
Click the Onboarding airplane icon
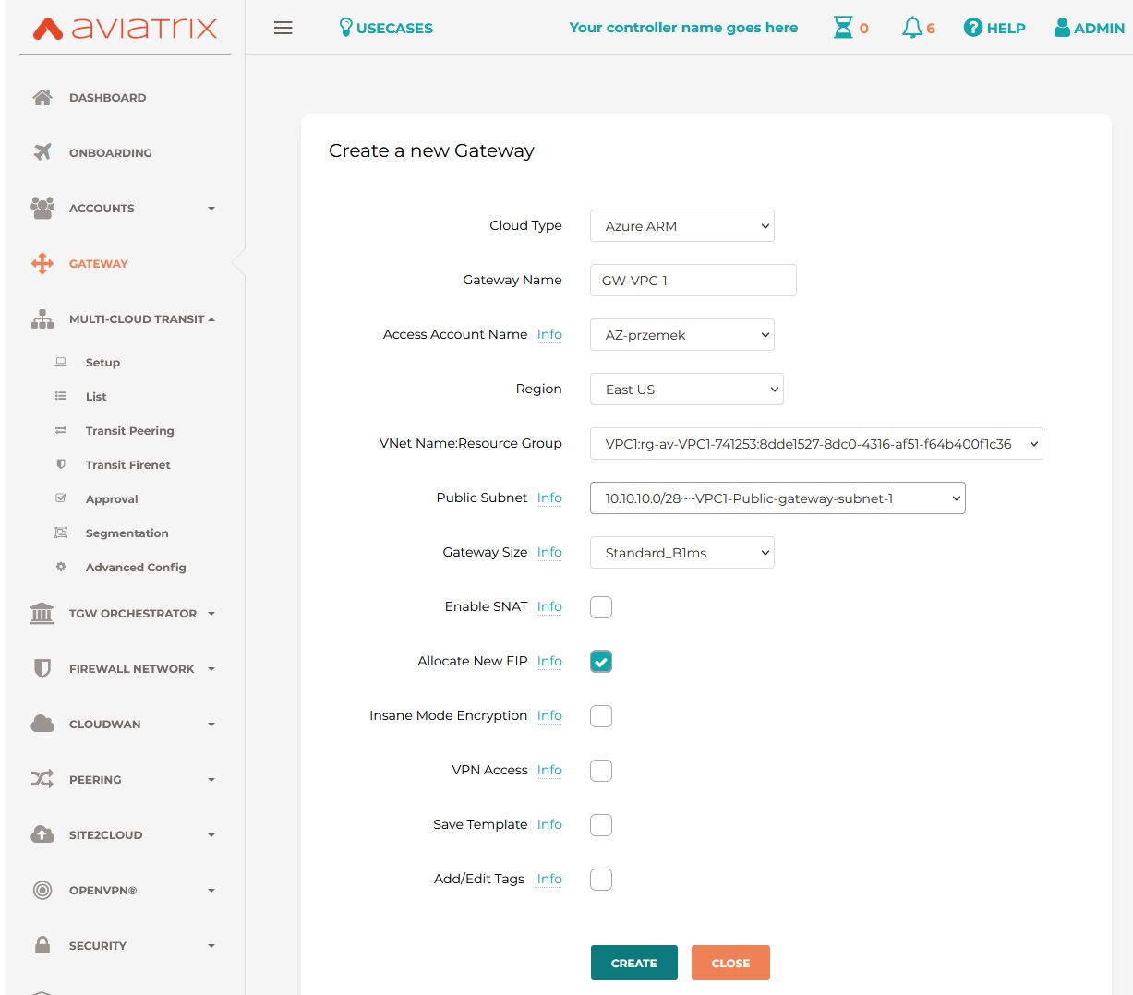[42, 152]
